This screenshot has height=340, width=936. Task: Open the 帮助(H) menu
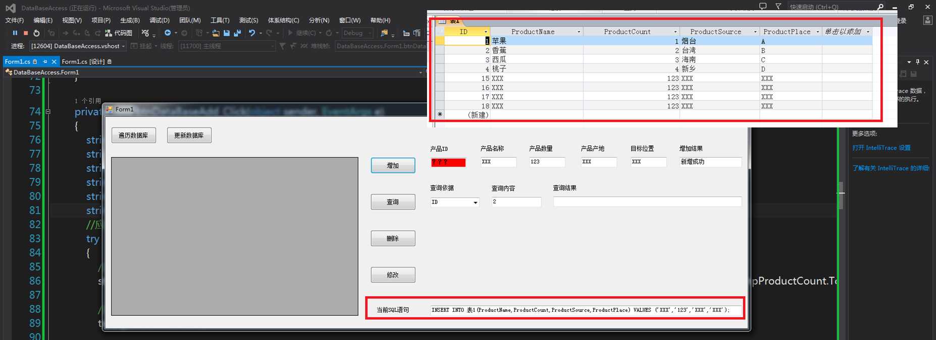pyautogui.click(x=380, y=20)
